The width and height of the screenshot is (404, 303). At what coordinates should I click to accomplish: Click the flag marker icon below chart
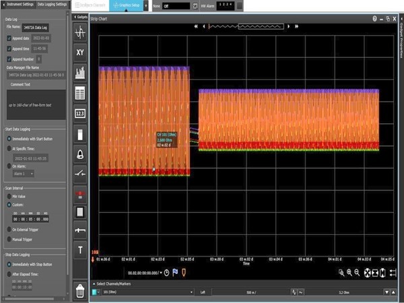pyautogui.click(x=174, y=272)
